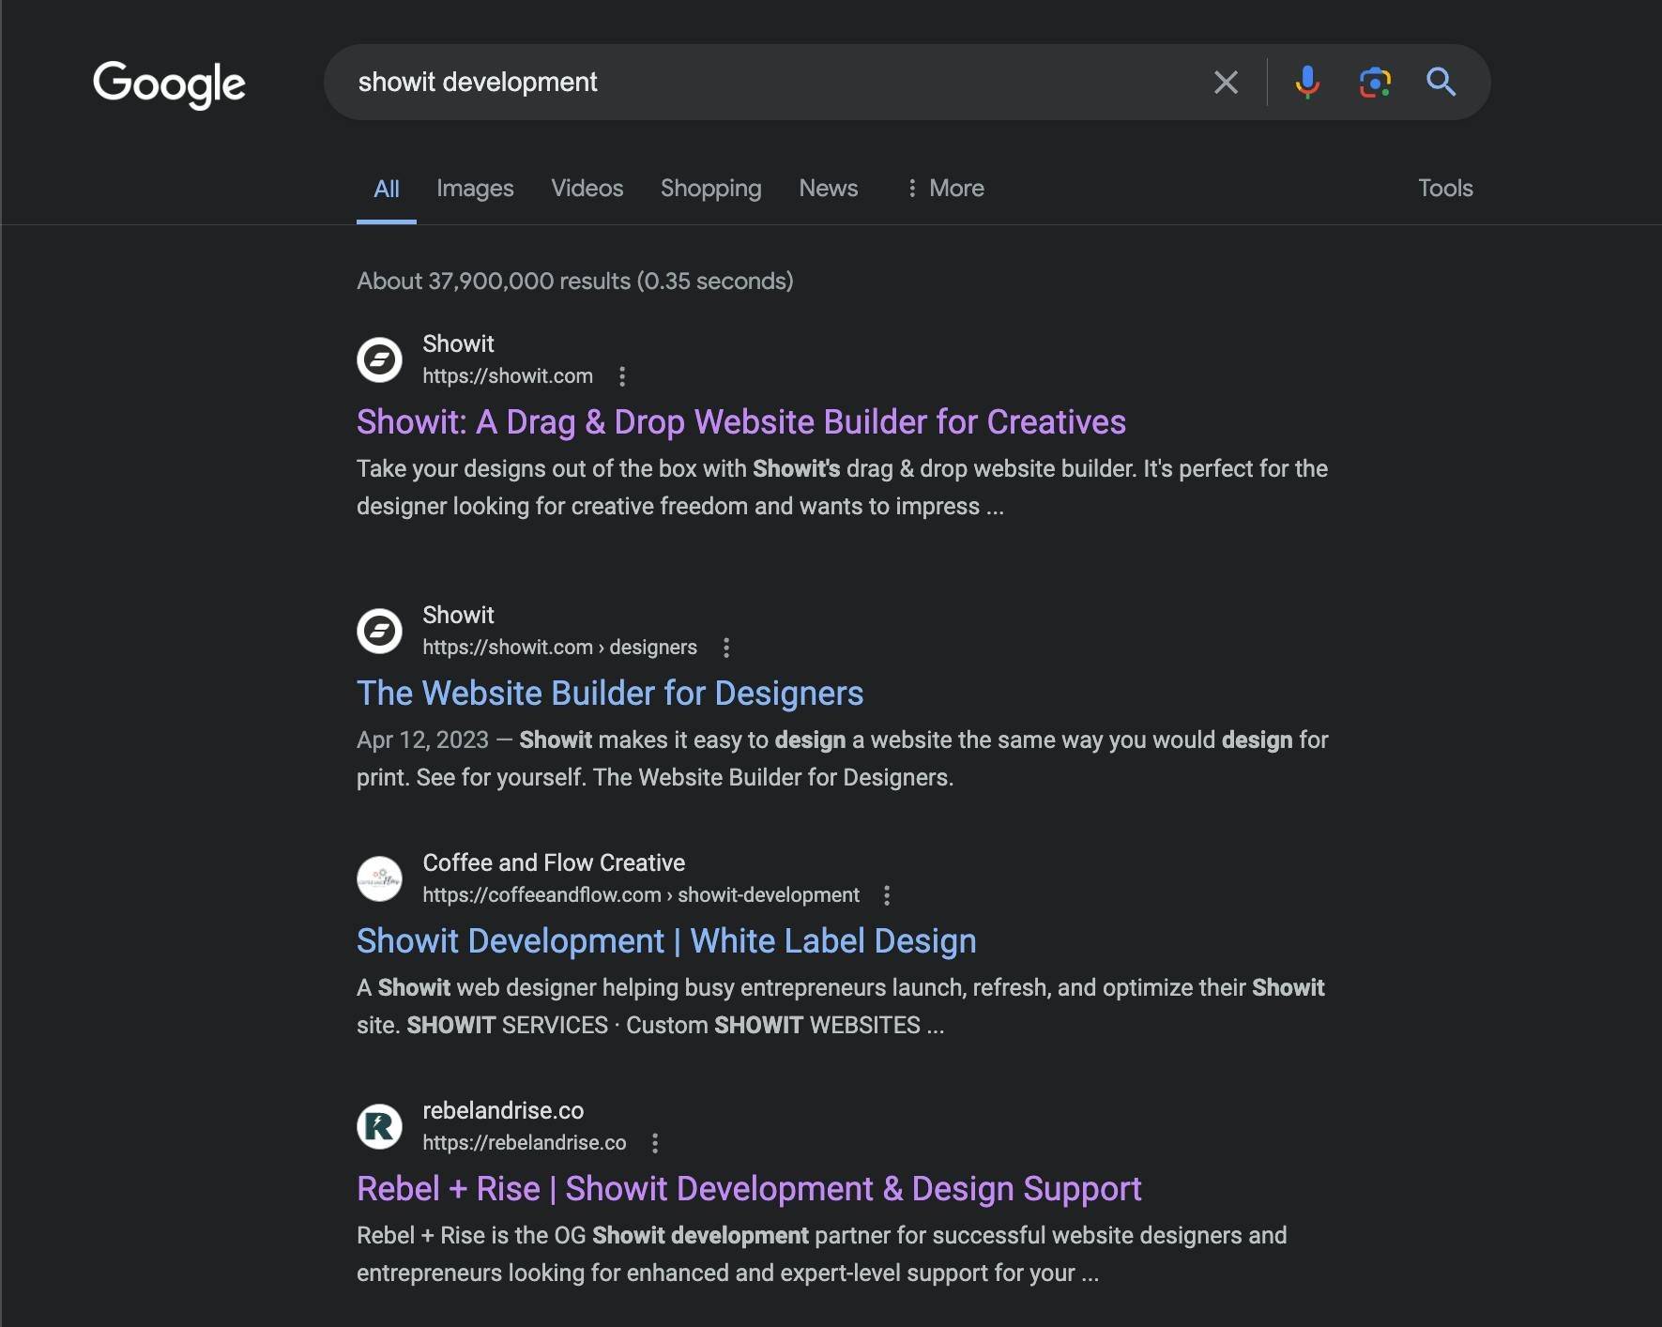The image size is (1662, 1327).
Task: Switch to the Images tab
Action: pyautogui.click(x=475, y=189)
